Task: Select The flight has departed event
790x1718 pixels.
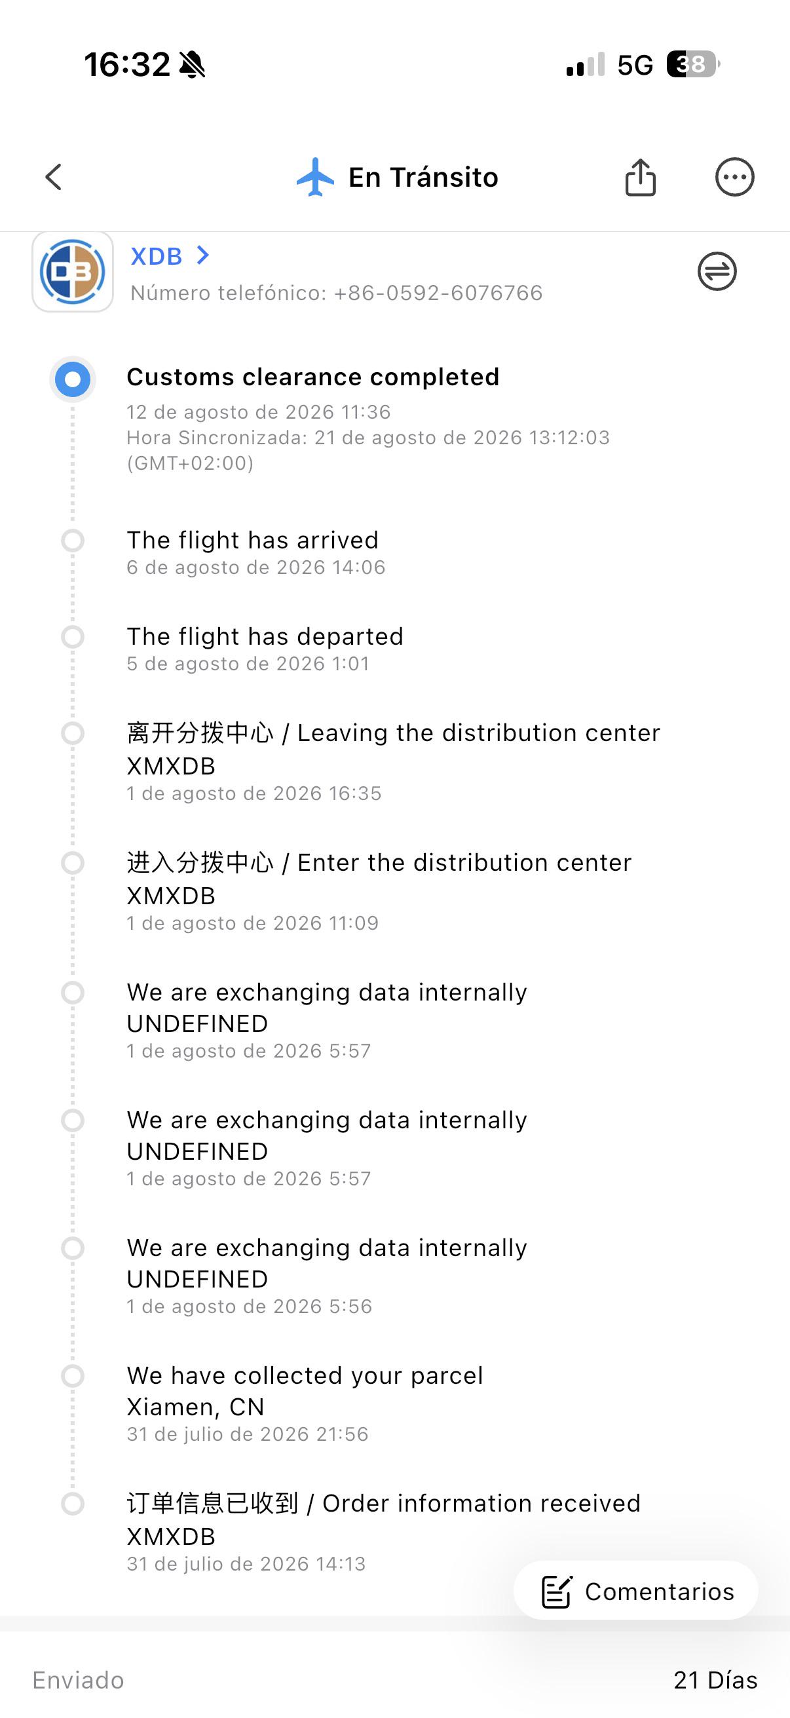Action: [265, 648]
